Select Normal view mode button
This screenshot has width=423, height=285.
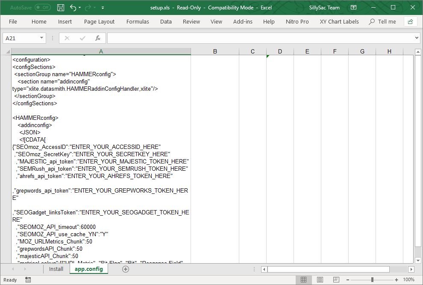[303, 280]
